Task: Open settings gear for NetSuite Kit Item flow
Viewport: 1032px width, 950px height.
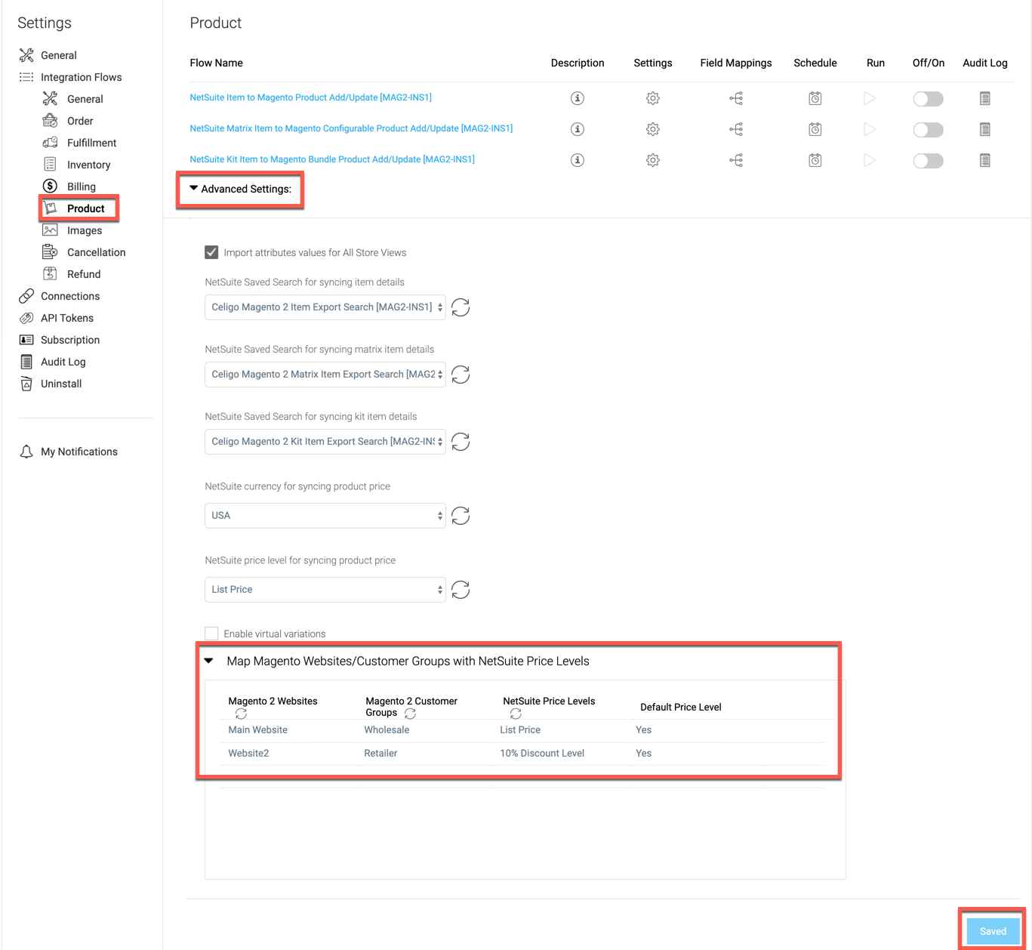Action: click(x=653, y=160)
